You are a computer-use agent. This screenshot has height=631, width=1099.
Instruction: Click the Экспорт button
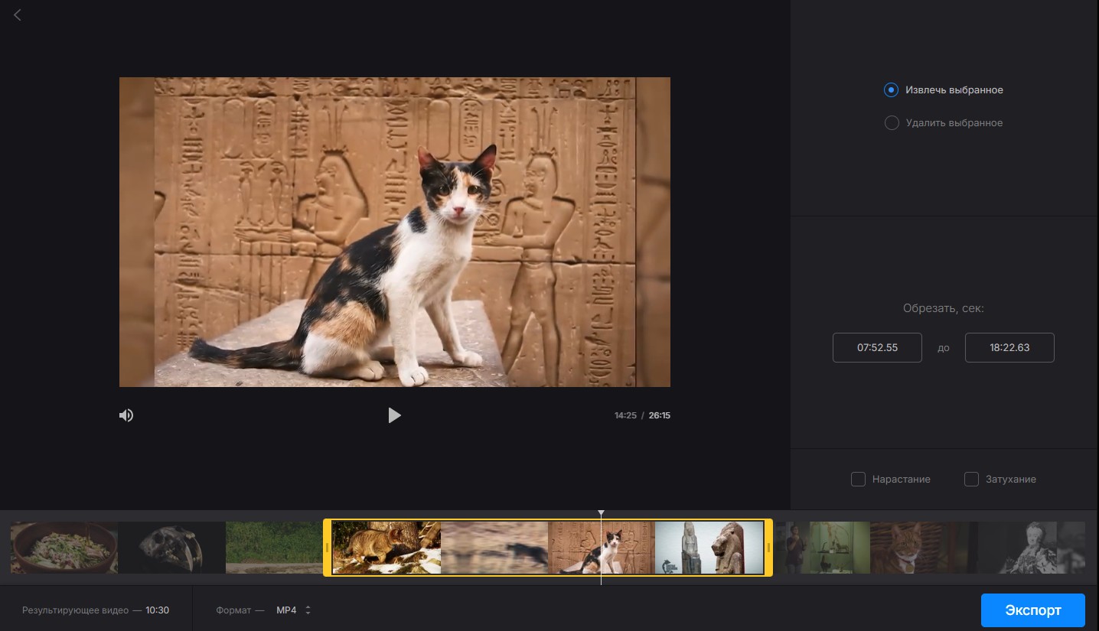(1032, 610)
